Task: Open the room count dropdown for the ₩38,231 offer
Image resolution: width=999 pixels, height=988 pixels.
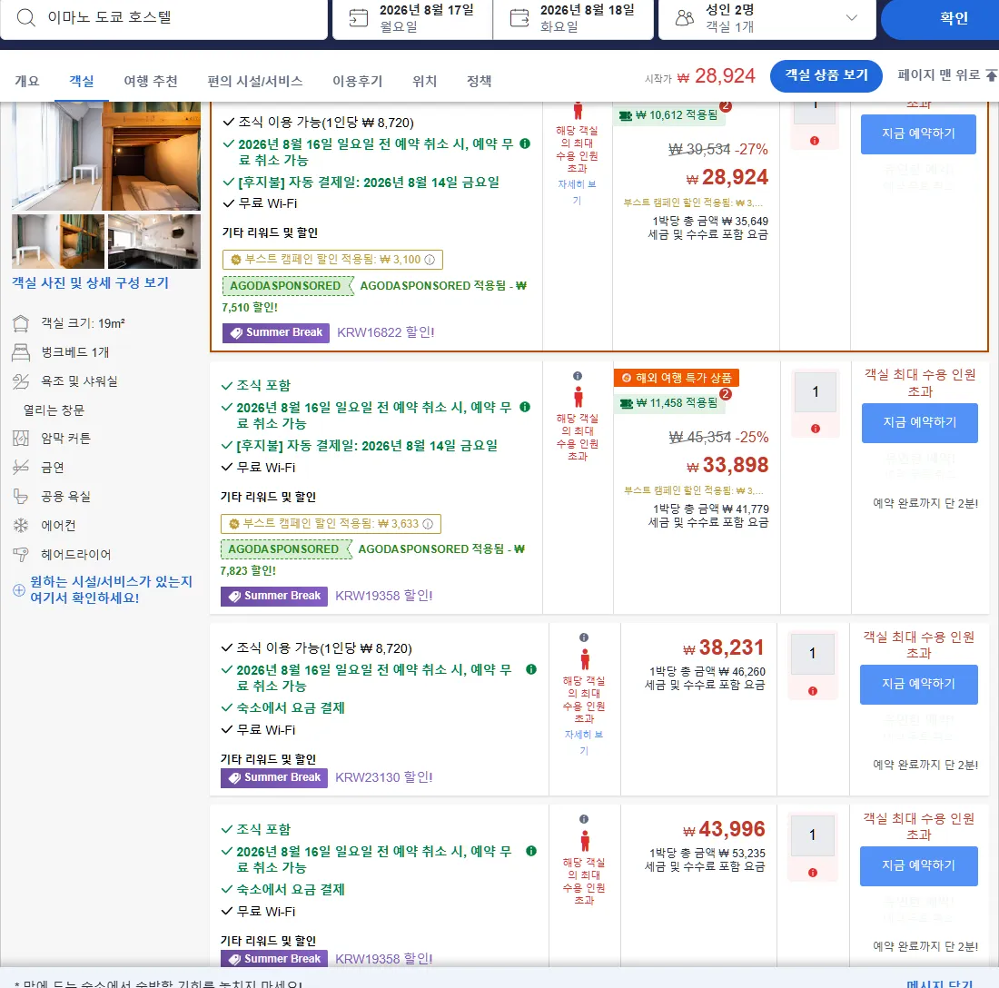Action: 812,654
